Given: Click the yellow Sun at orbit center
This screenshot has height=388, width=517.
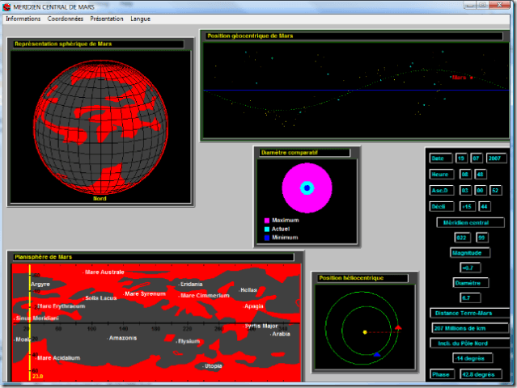Looking at the screenshot, I should (365, 331).
